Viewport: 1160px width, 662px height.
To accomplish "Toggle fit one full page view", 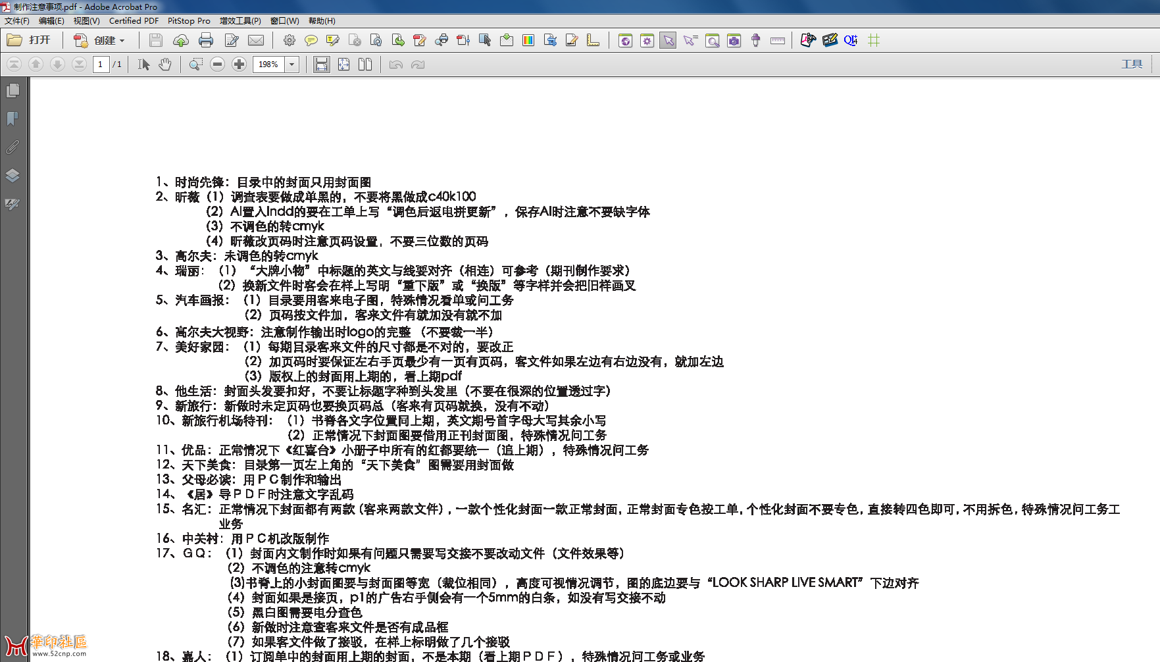I will point(343,64).
